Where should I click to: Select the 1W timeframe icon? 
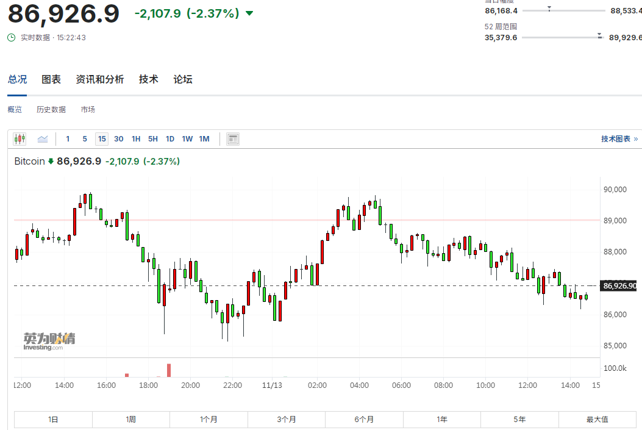coord(187,138)
